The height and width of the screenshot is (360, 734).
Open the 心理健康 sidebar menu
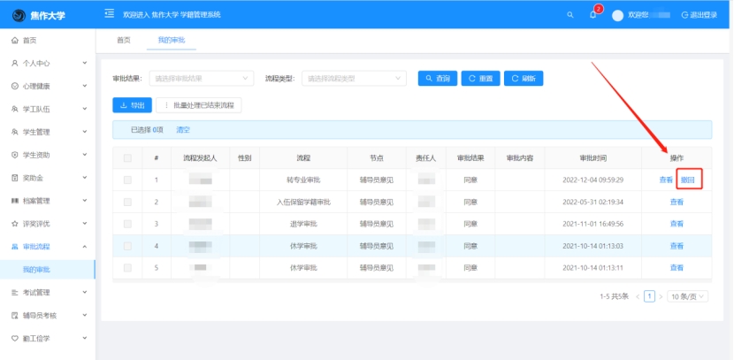pyautogui.click(x=36, y=86)
